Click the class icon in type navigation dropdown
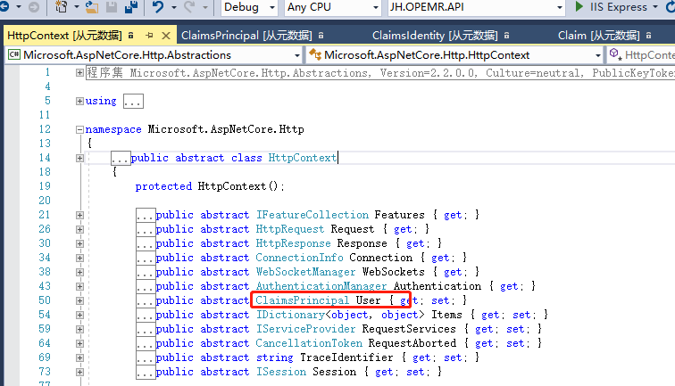 point(315,54)
